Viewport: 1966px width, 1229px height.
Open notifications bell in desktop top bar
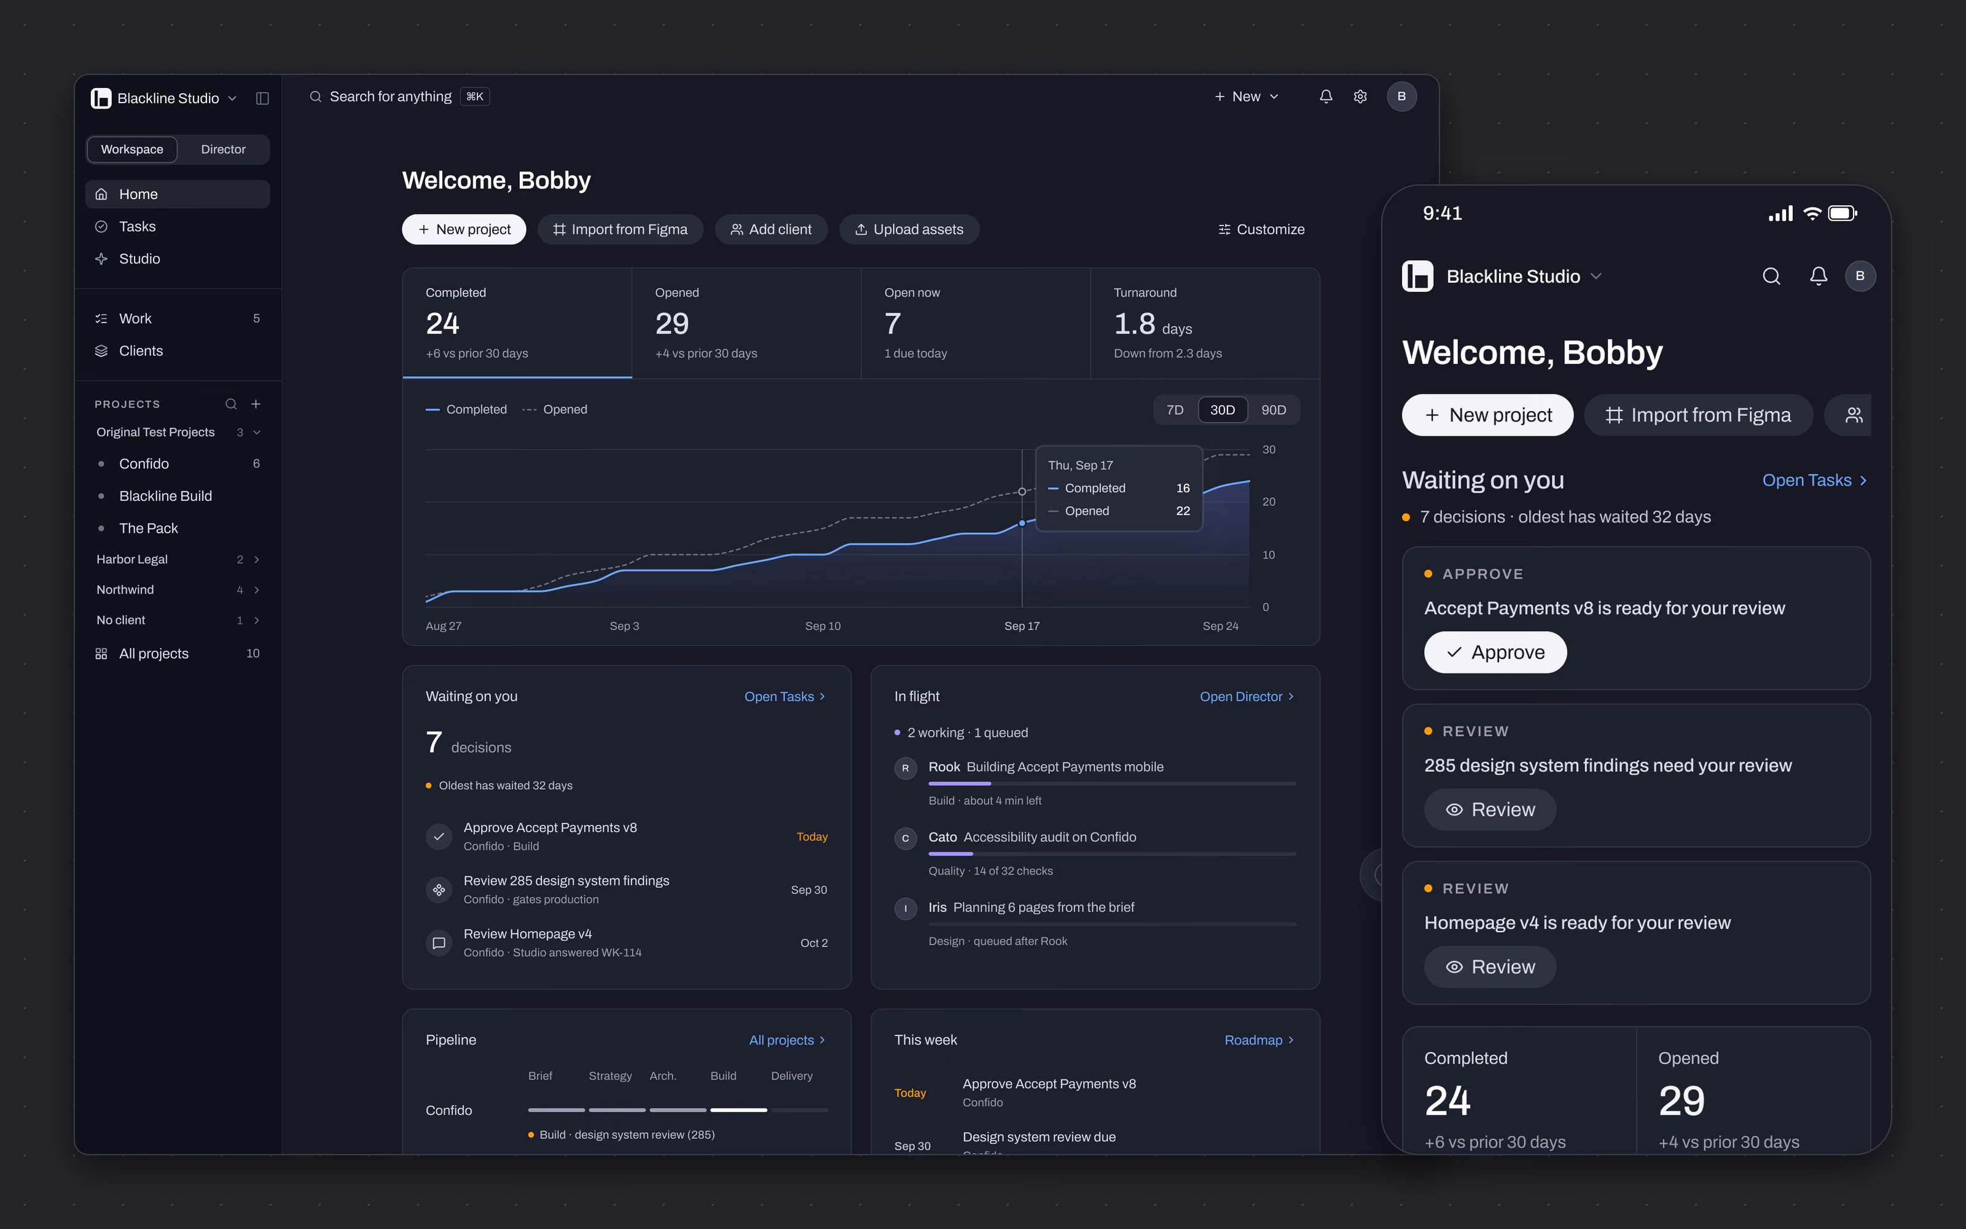(1326, 96)
